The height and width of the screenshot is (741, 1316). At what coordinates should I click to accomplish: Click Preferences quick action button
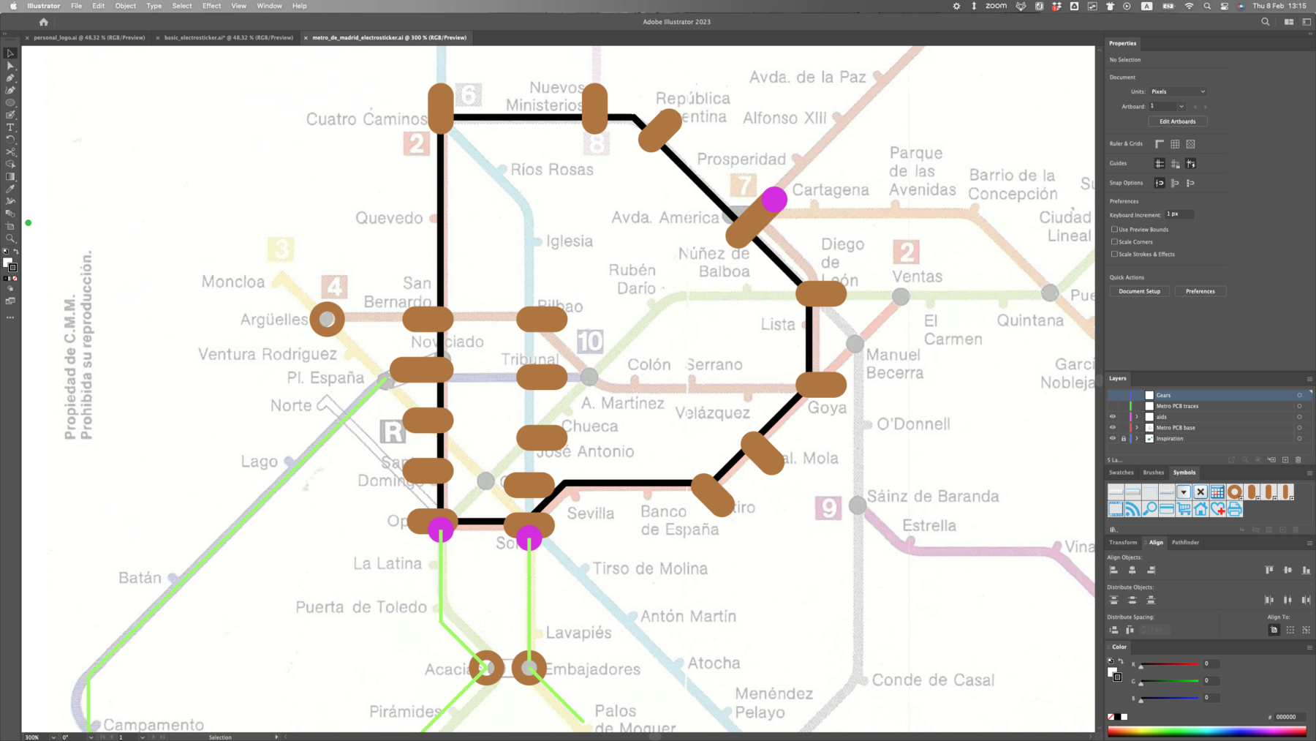(x=1200, y=291)
